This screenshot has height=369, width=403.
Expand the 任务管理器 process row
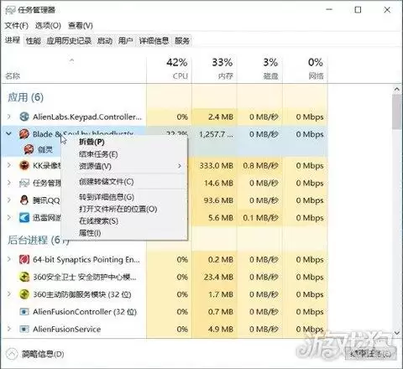9,183
